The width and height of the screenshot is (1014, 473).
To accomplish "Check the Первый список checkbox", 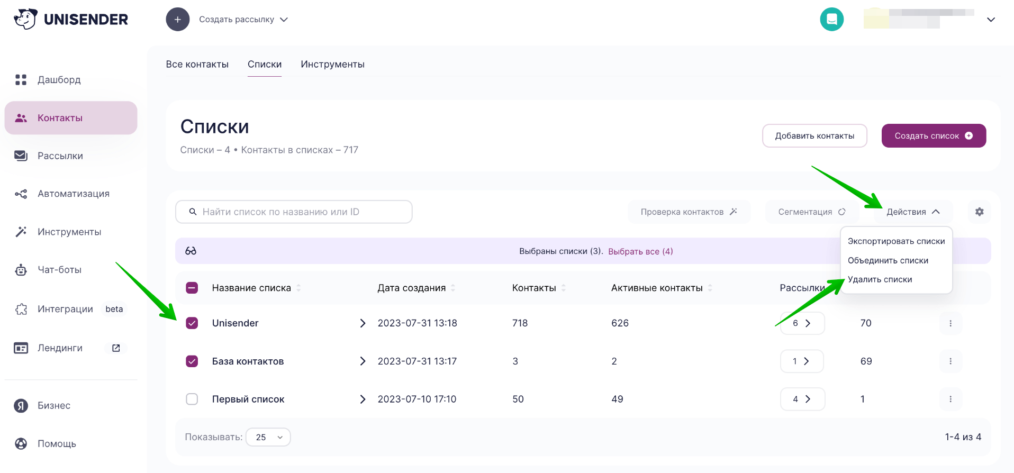I will [x=192, y=399].
